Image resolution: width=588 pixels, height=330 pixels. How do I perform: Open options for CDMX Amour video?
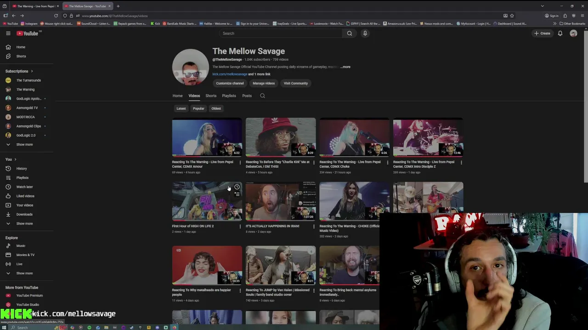click(240, 162)
